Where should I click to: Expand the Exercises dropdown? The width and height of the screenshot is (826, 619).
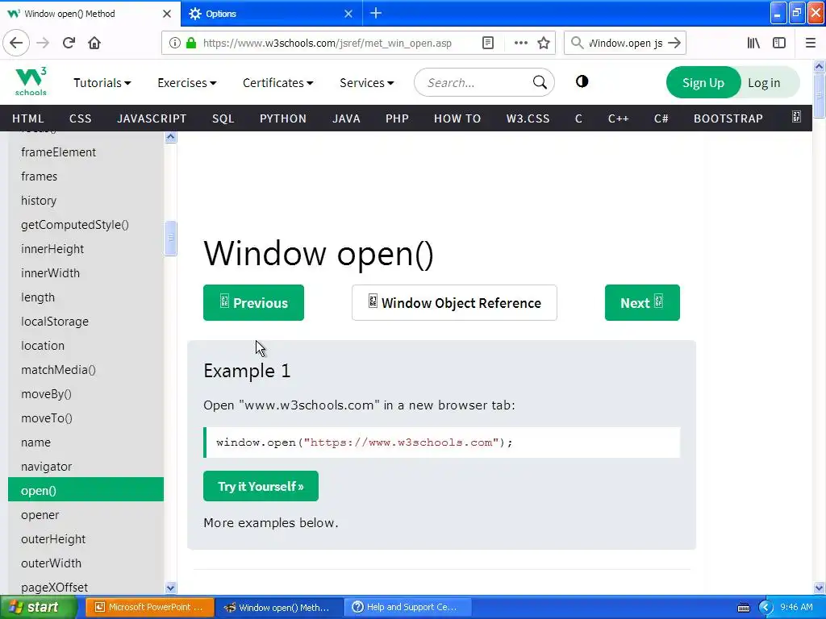point(187,83)
